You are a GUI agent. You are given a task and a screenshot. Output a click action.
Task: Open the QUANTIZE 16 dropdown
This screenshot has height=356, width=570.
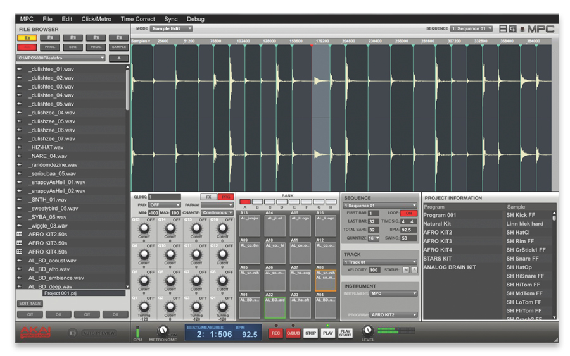pyautogui.click(x=373, y=238)
